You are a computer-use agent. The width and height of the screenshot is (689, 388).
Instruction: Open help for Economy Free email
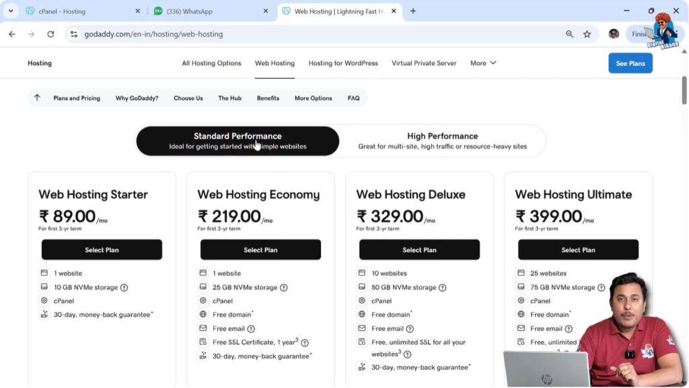[x=251, y=329]
